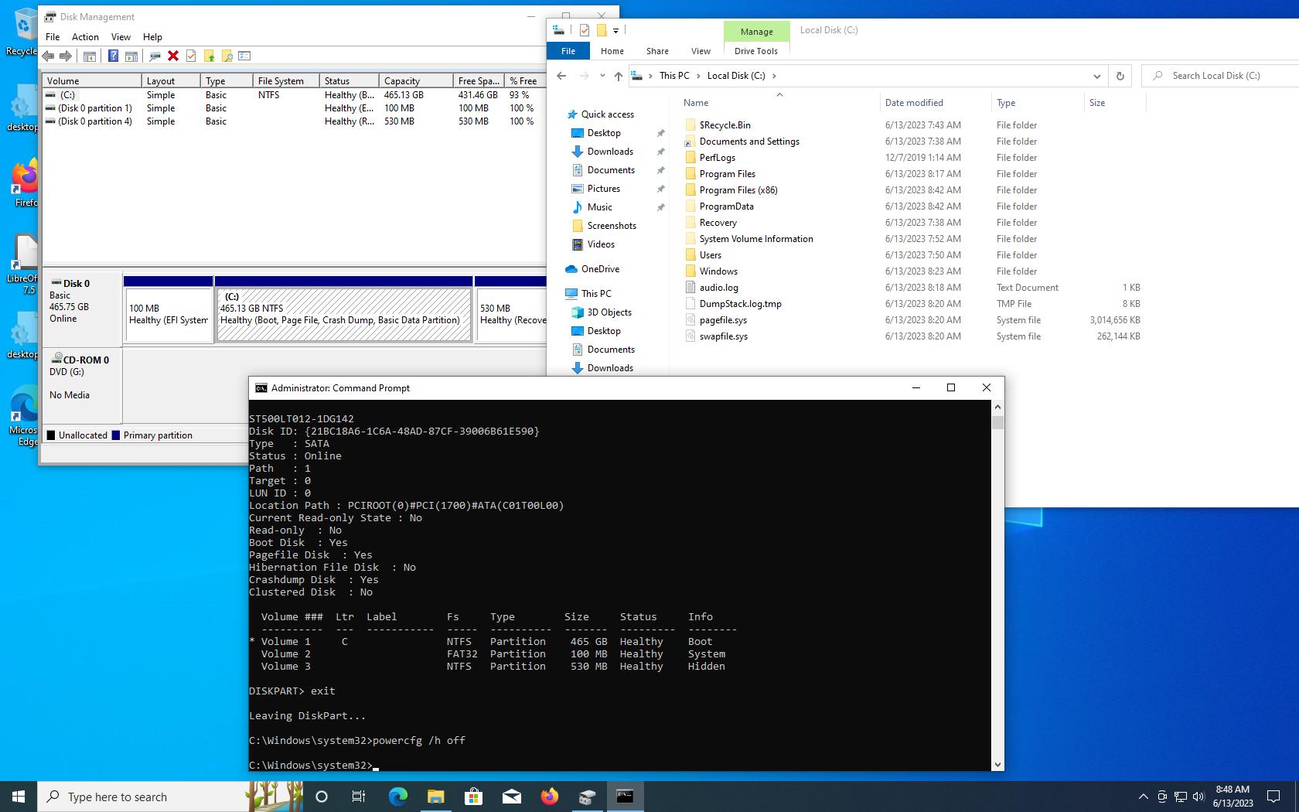This screenshot has height=812, width=1299.
Task: Click the red X delete icon in Disk Management toolbar
Action: point(173,56)
